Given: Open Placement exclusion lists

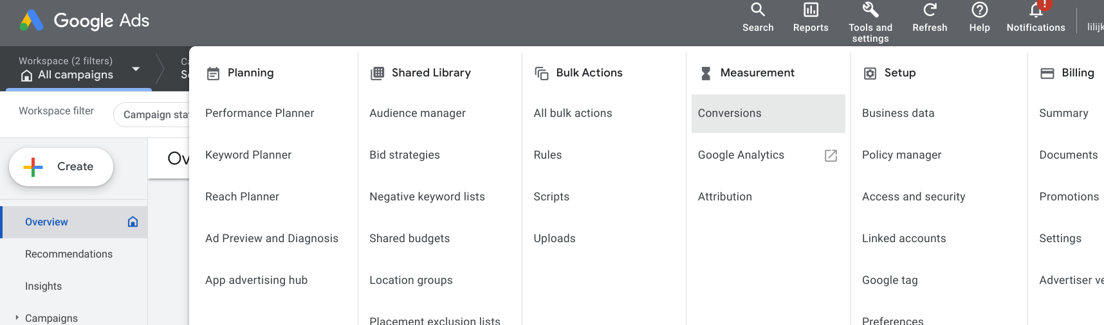Looking at the screenshot, I should (435, 320).
